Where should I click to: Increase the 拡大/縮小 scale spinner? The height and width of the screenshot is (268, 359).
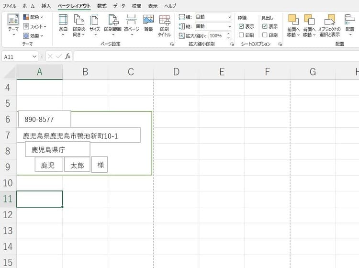coord(228,34)
